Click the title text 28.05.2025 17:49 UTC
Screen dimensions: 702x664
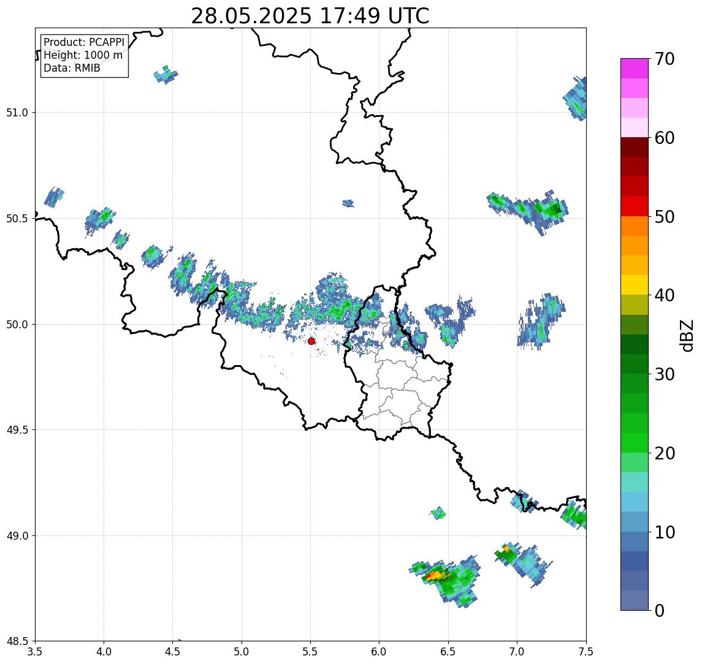310,16
